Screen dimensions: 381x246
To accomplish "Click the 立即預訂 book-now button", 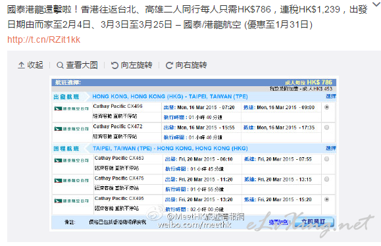I will pos(313,222).
